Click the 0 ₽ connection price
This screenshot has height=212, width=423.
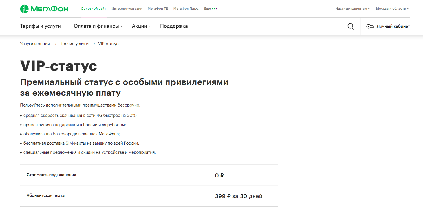tap(219, 176)
